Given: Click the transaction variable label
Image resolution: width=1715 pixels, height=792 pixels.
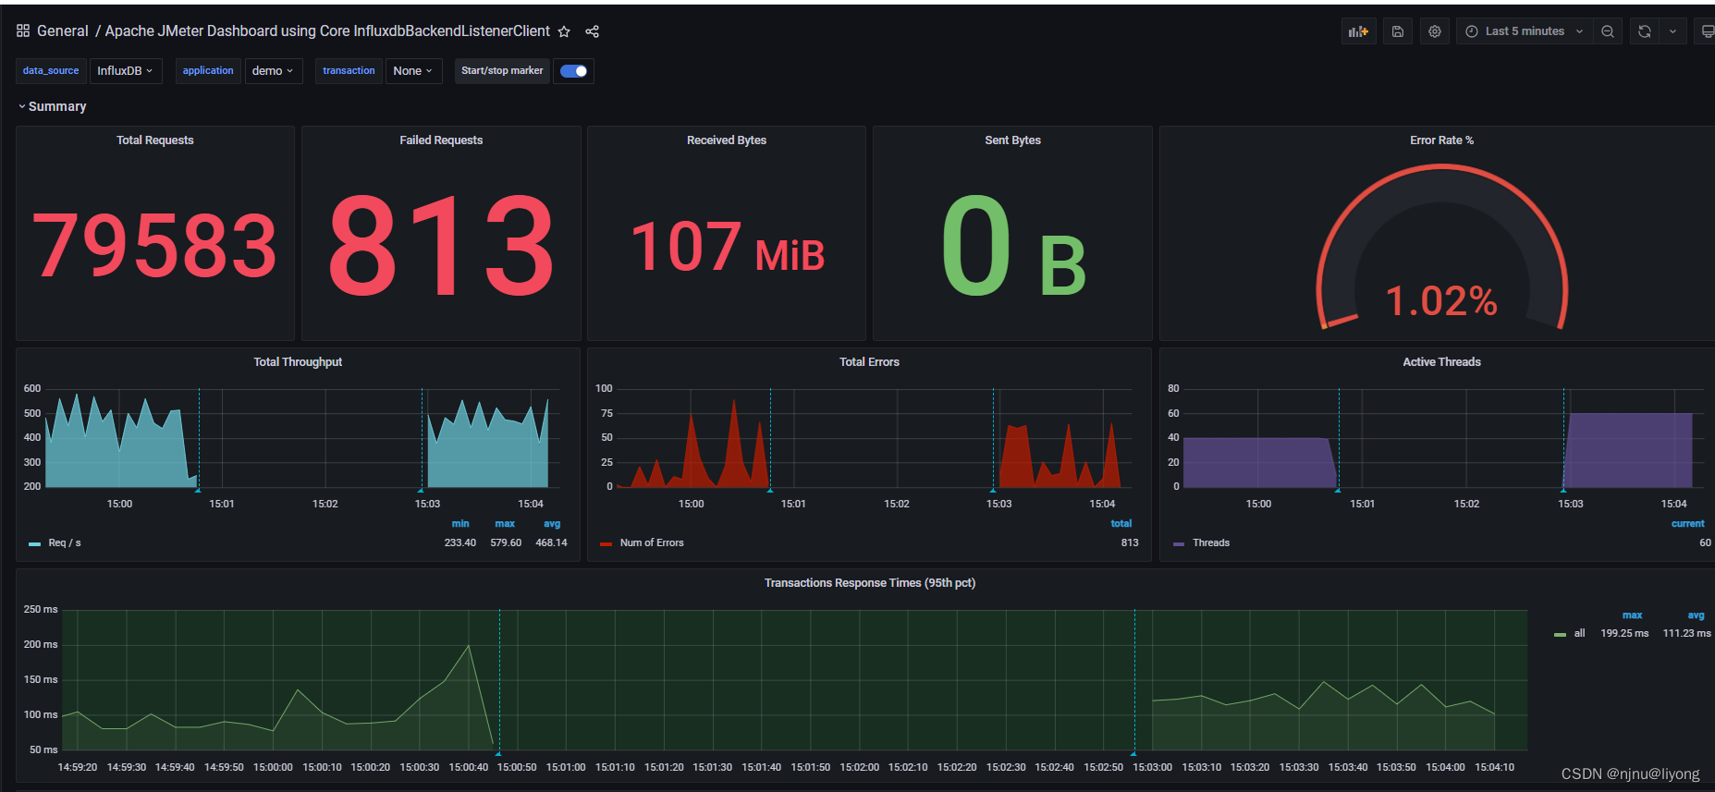Looking at the screenshot, I should (349, 71).
